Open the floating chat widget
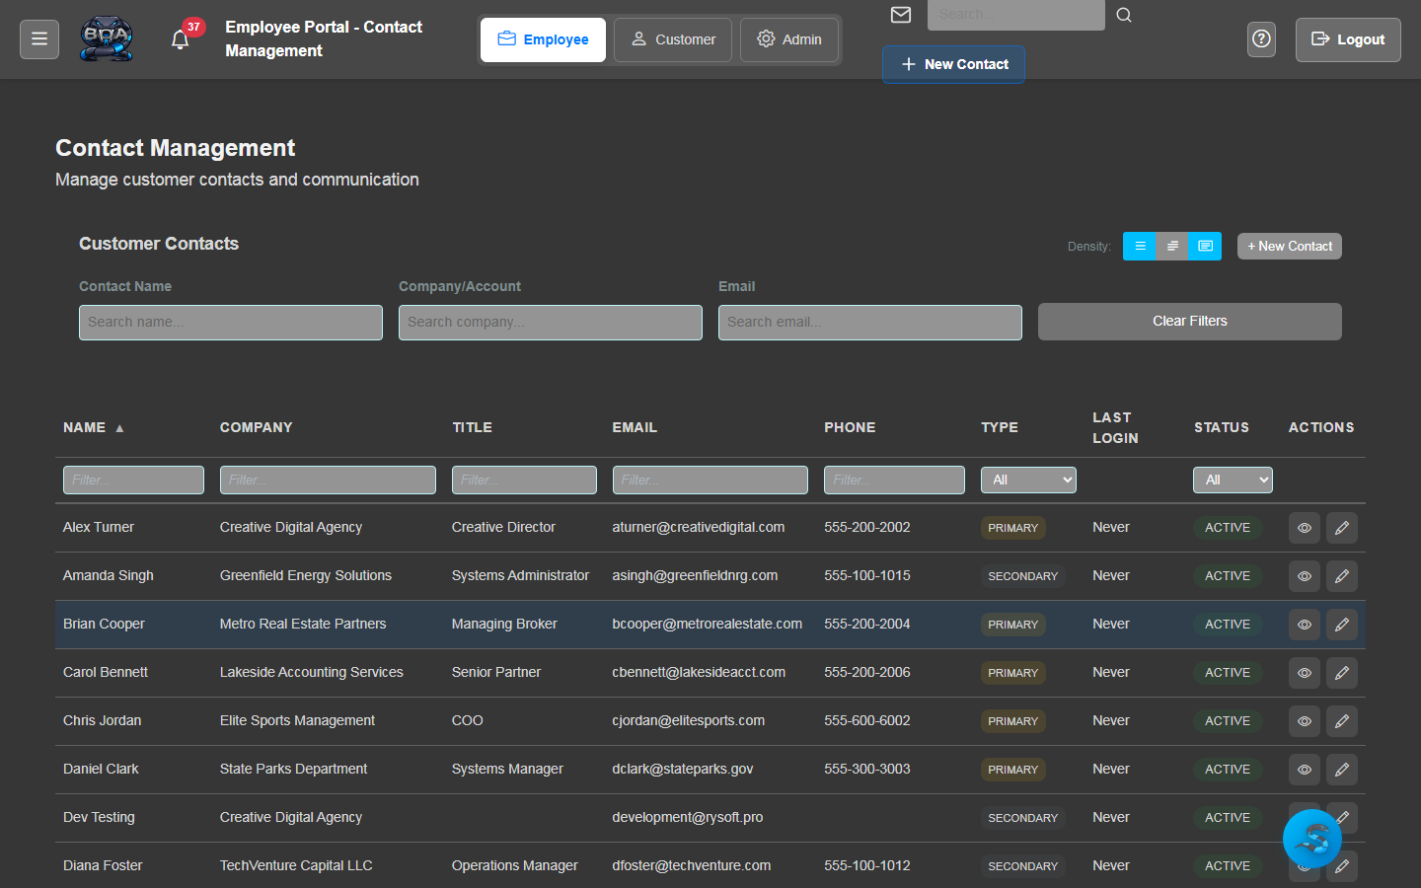This screenshot has height=888, width=1421. pos(1311,838)
